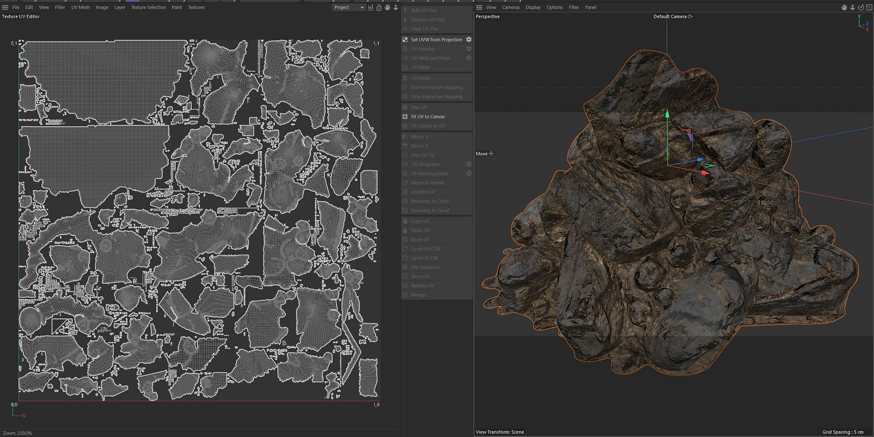Click the Paste UV command
Screen dimensions: 874x437
point(437,230)
